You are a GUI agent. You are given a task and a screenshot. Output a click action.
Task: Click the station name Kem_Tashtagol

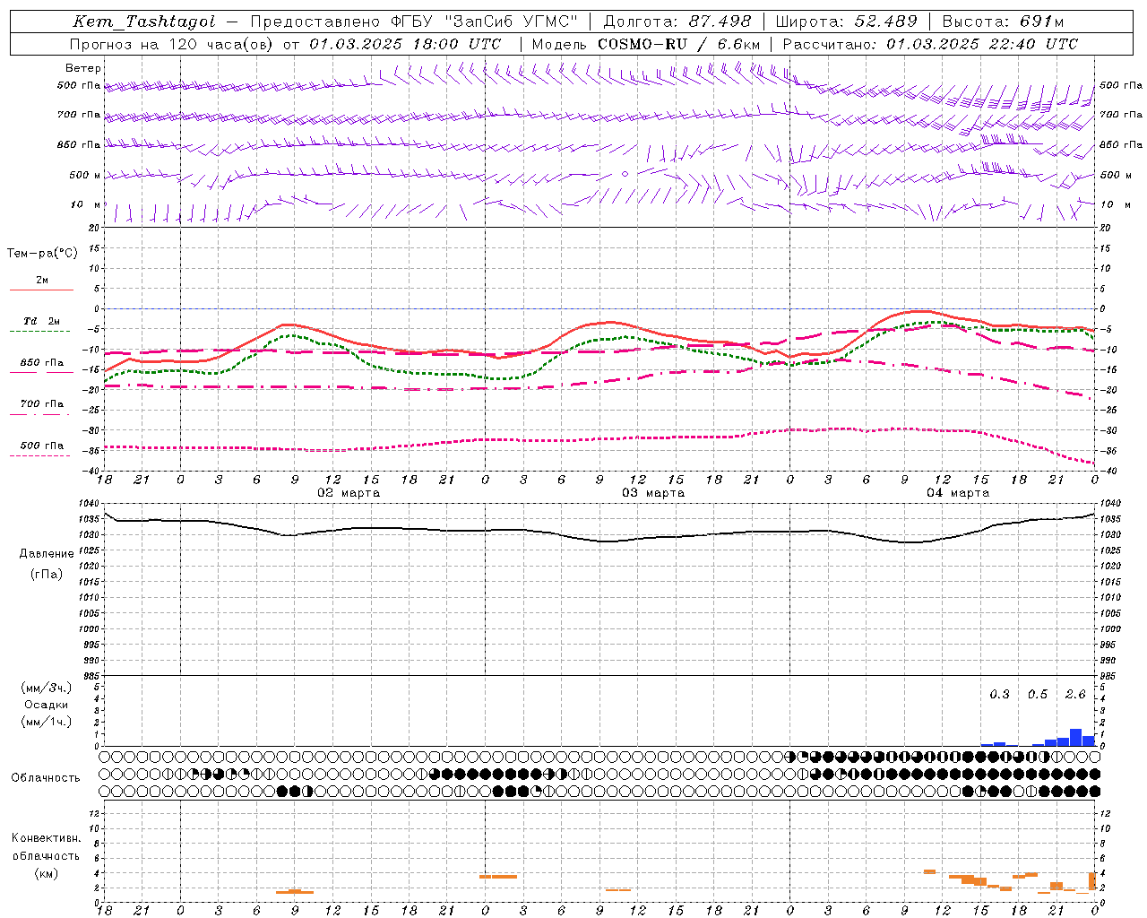144,22
